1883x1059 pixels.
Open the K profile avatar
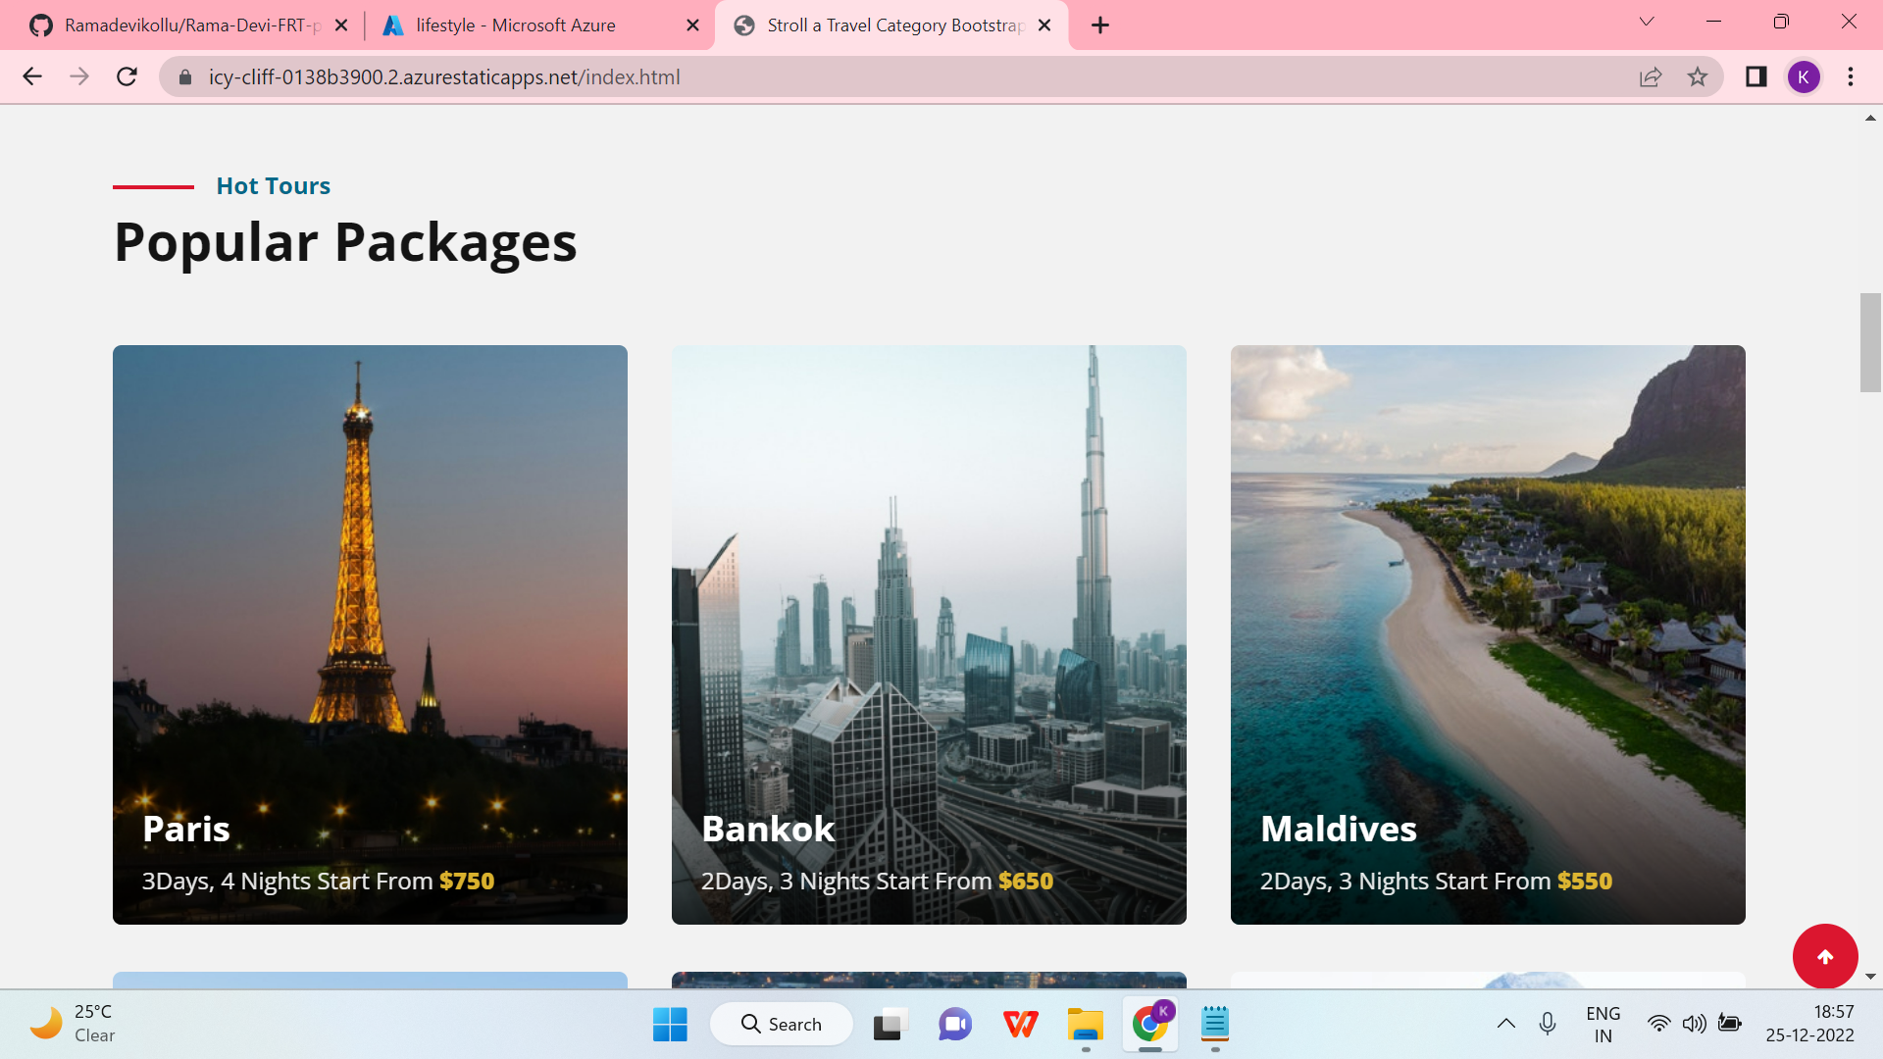click(1803, 76)
